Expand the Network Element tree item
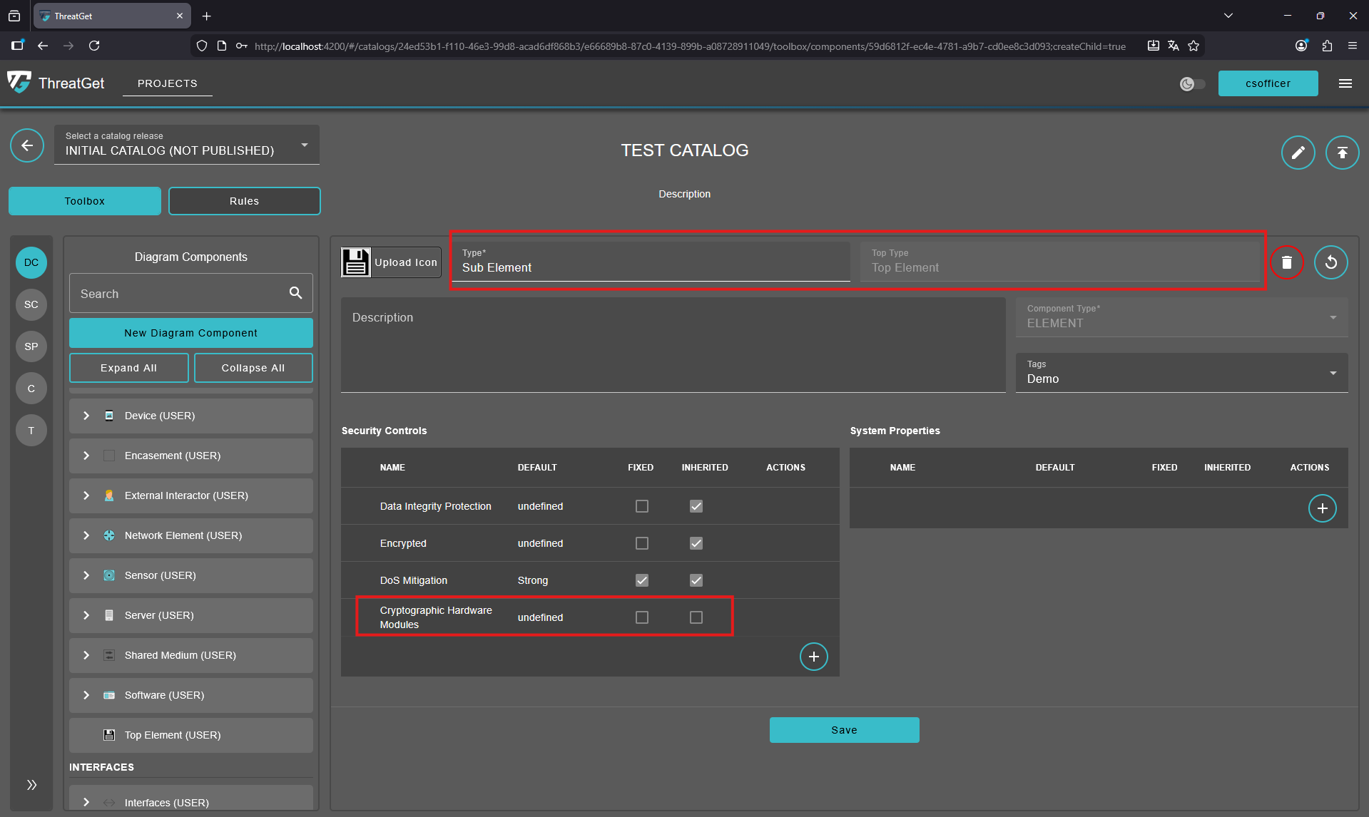This screenshot has height=817, width=1369. click(x=86, y=535)
